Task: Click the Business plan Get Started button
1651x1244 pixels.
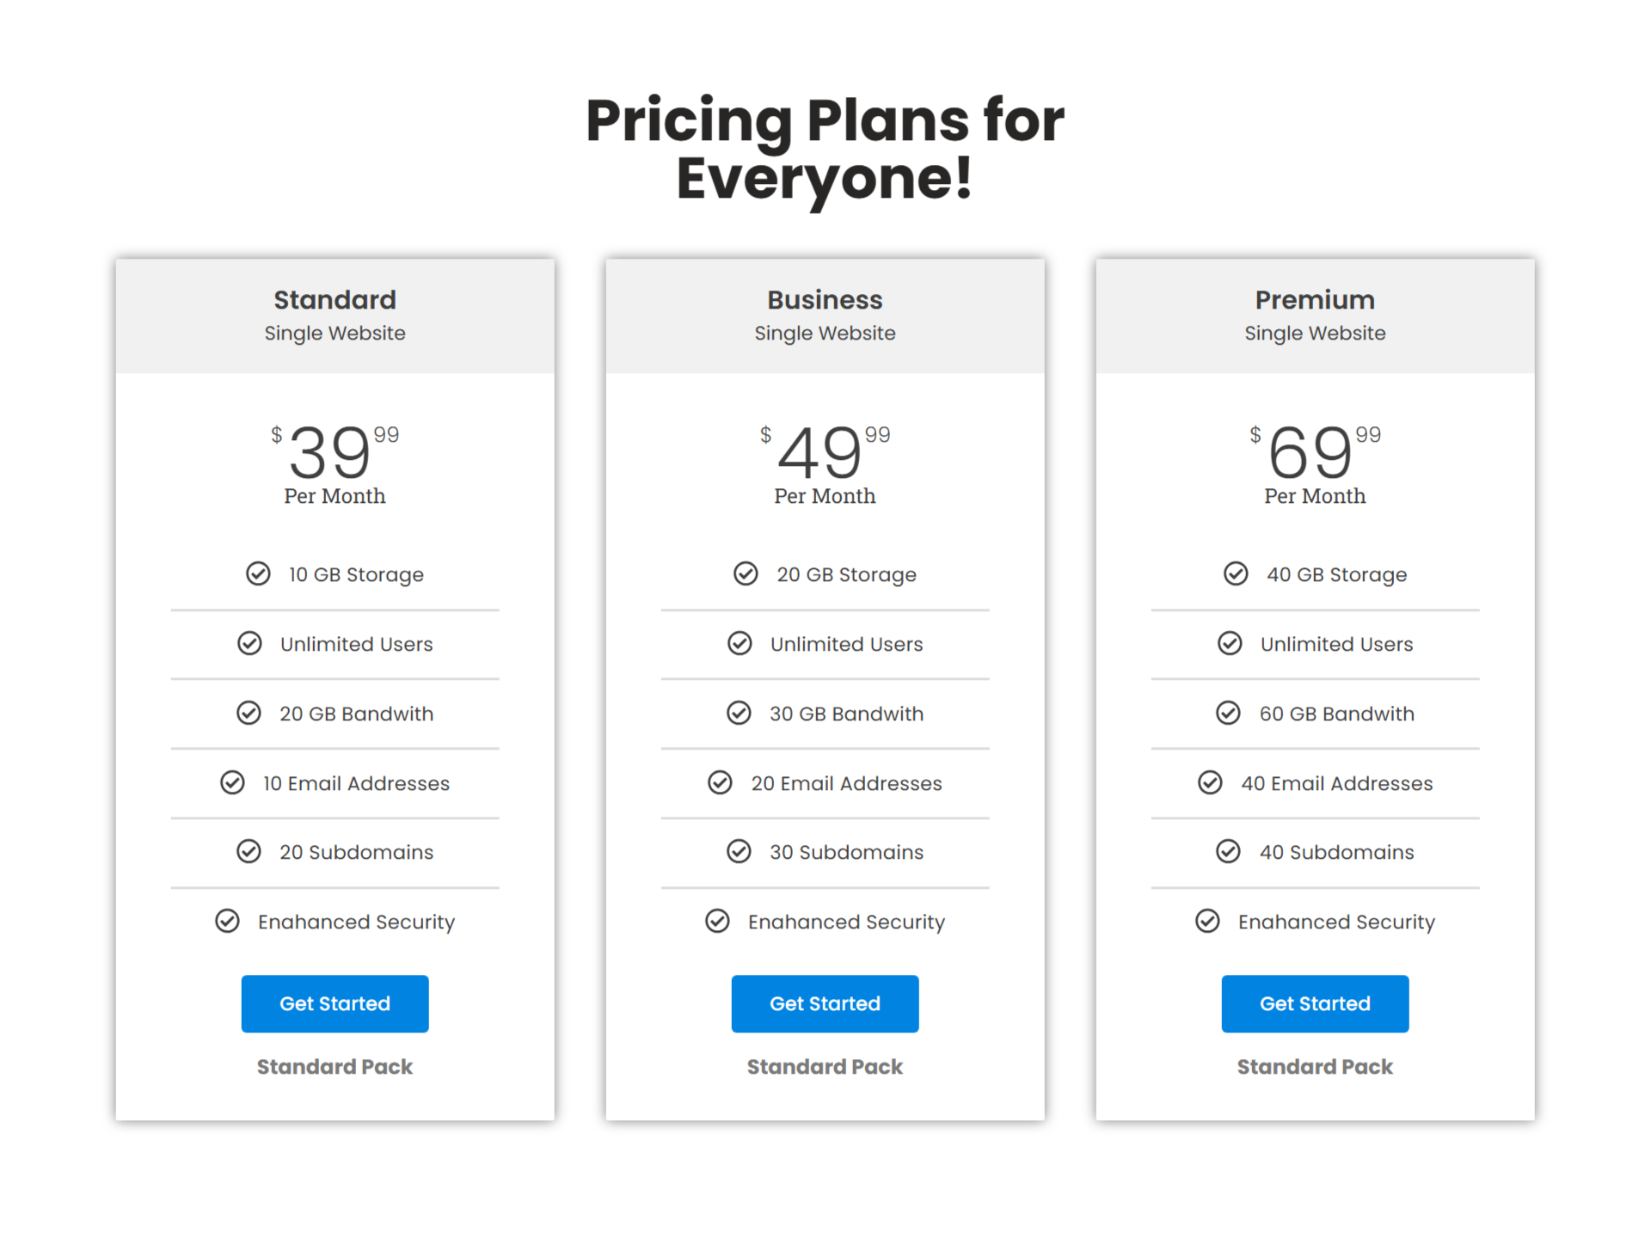Action: tap(825, 1003)
